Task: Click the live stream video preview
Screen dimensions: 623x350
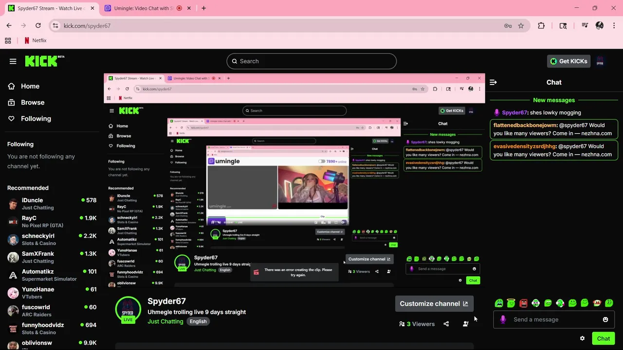Action: pos(294,180)
